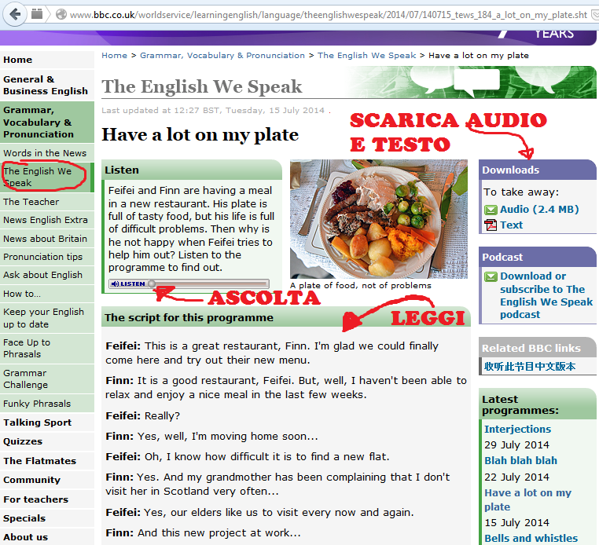
Task: Open About us section
Action: coord(47,537)
